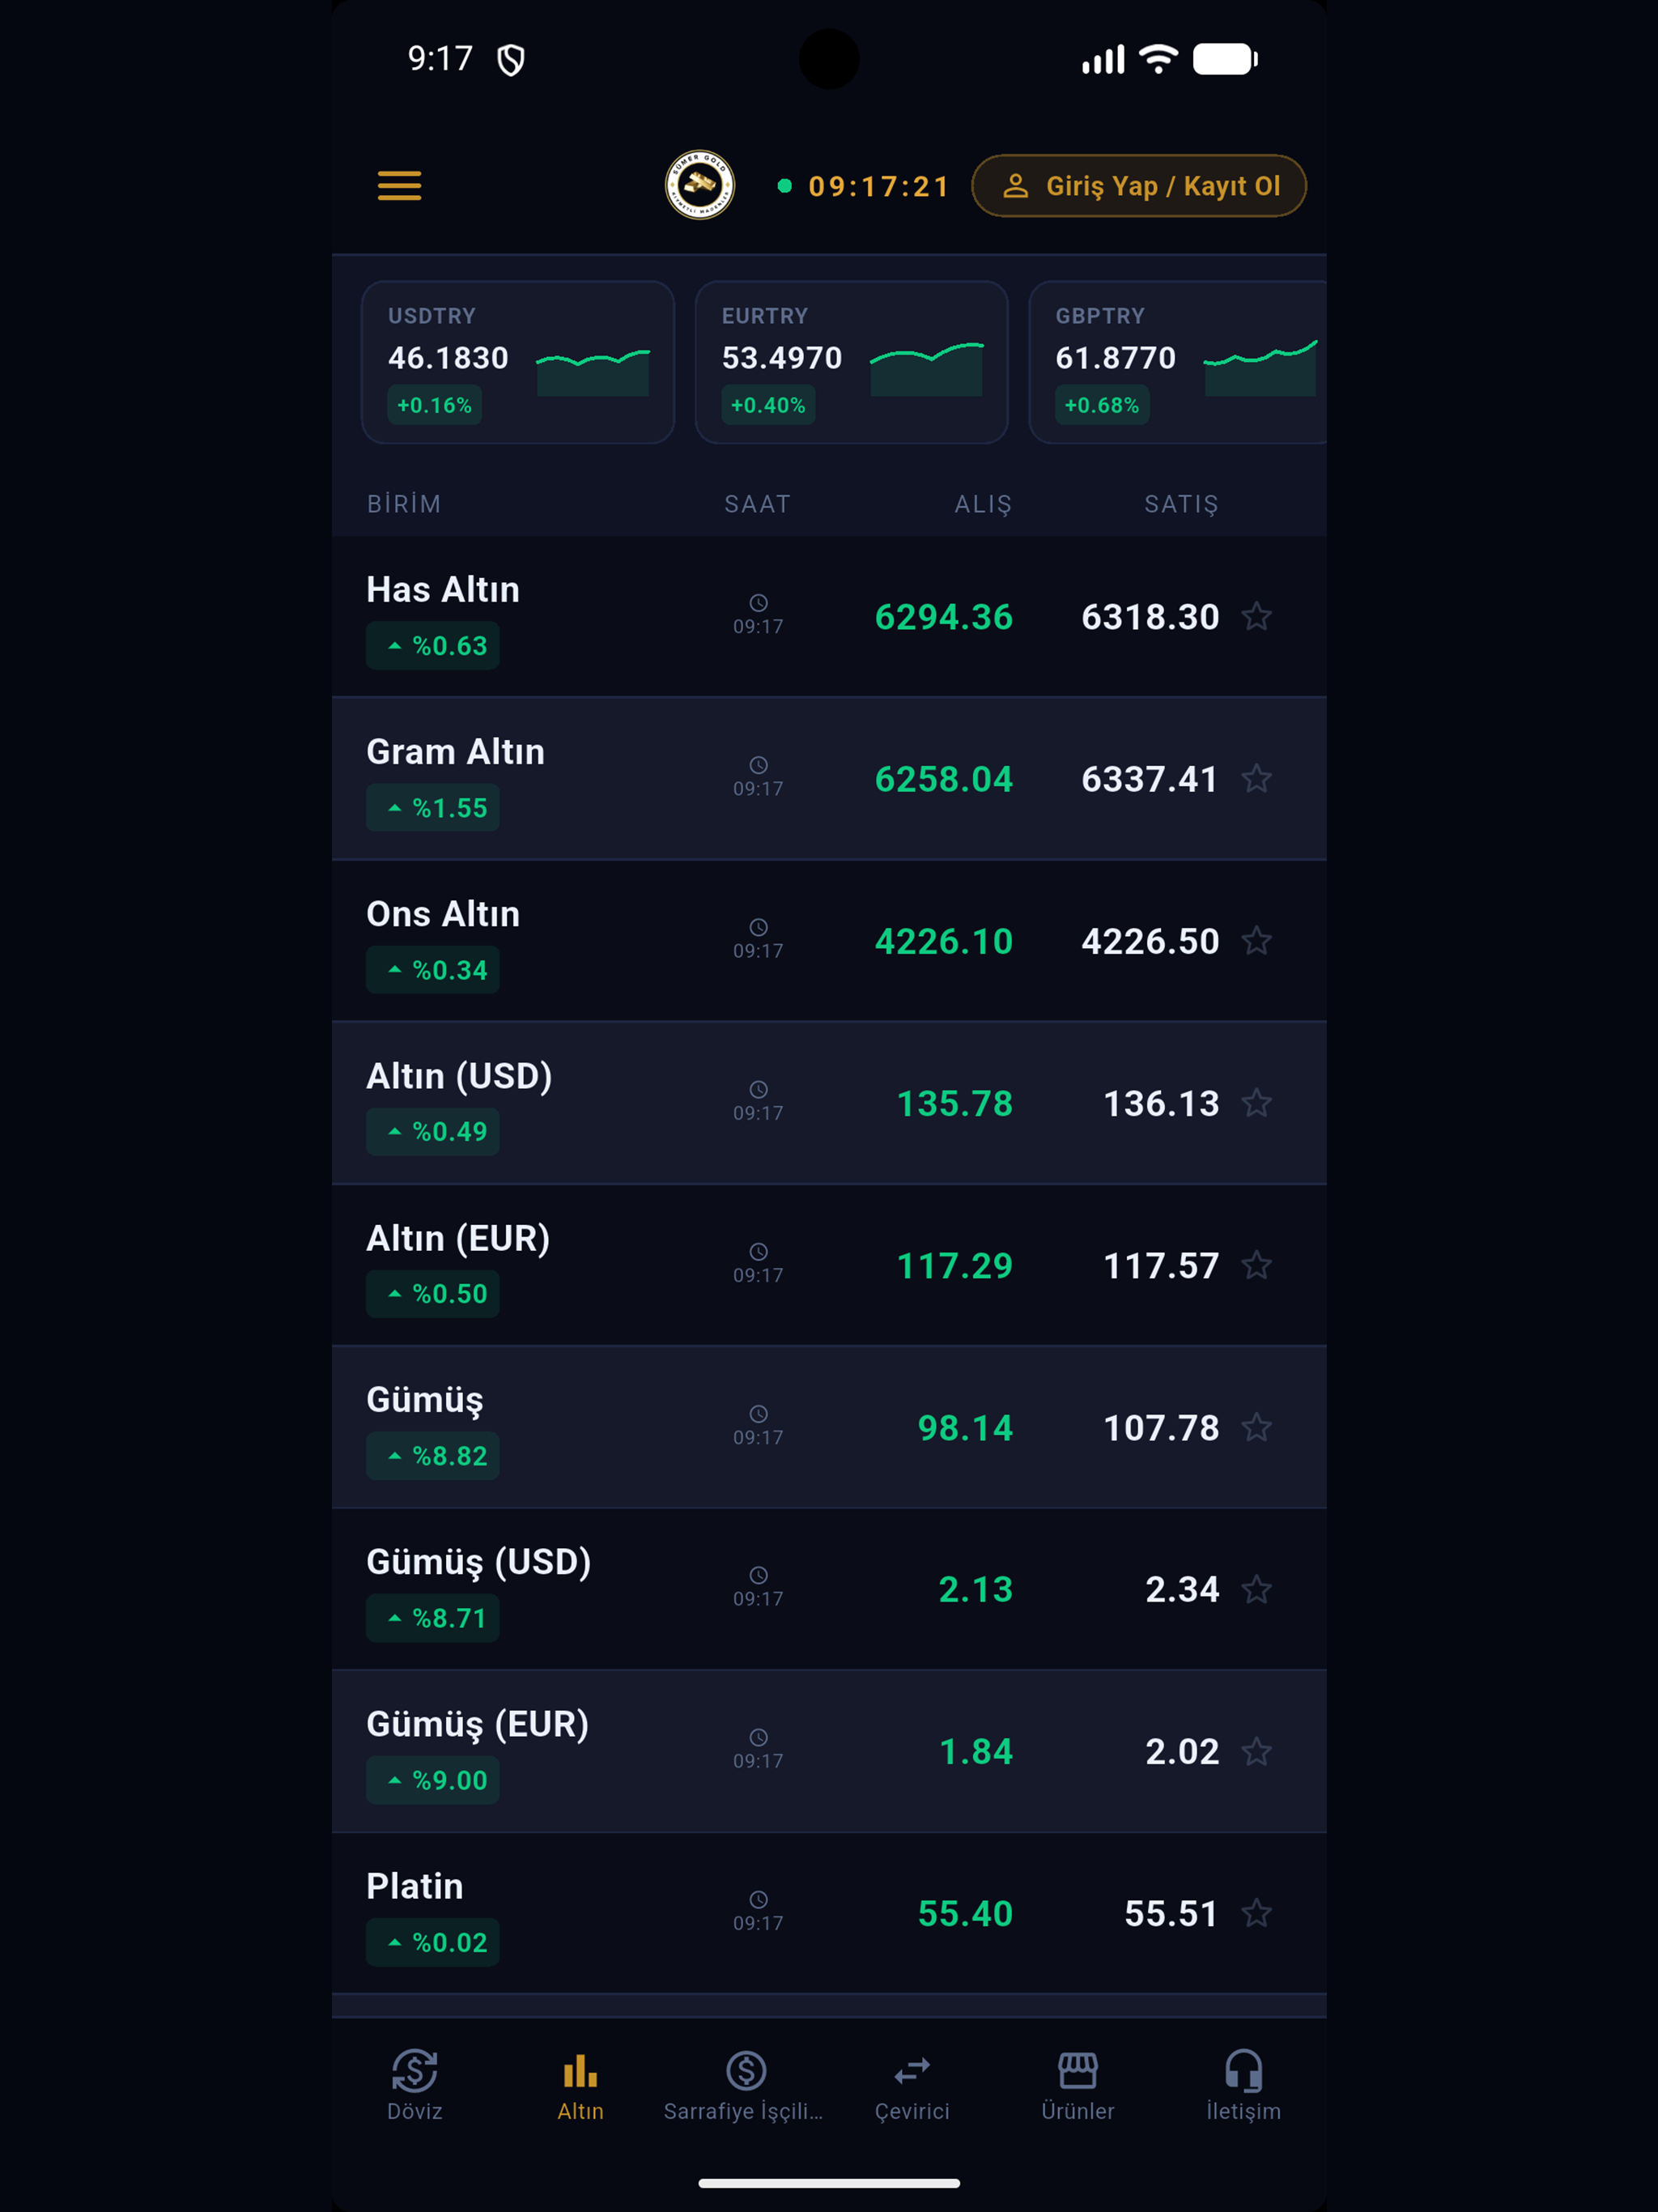Image resolution: width=1658 pixels, height=2212 pixels.
Task: Open the Altın (USD) row
Action: click(x=829, y=1103)
